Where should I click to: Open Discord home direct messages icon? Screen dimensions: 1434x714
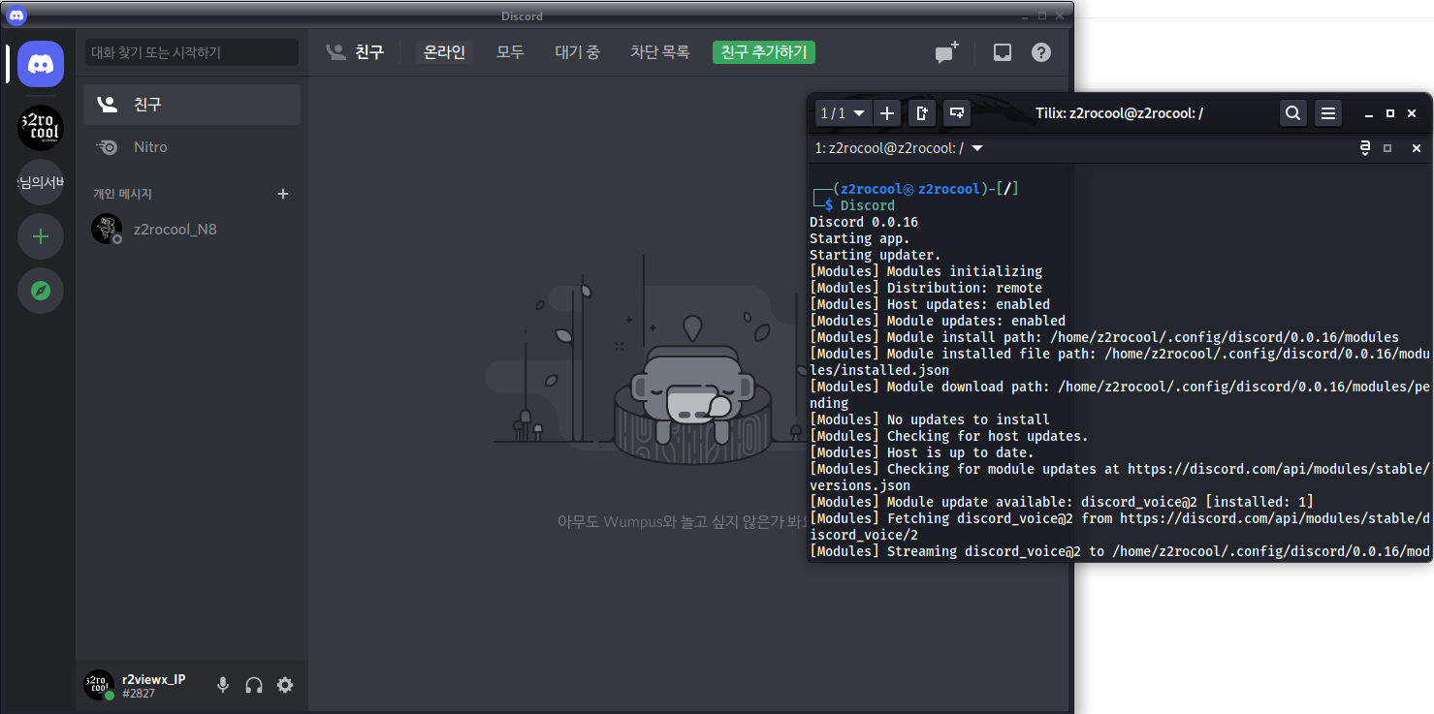pyautogui.click(x=41, y=64)
